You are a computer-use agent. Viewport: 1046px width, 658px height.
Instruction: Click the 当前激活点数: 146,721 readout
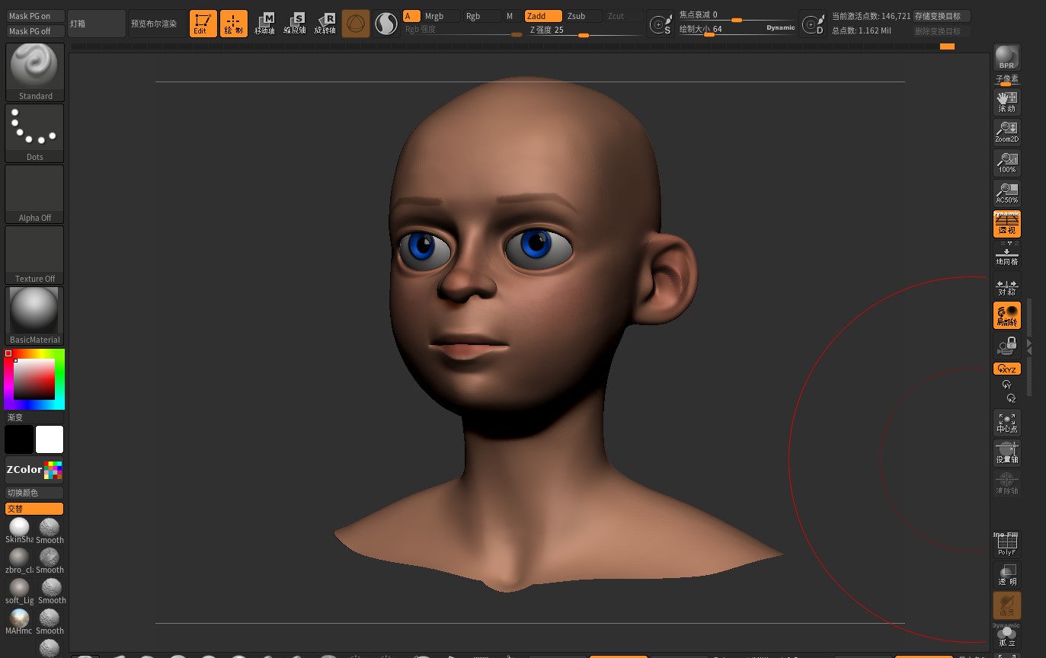point(871,16)
